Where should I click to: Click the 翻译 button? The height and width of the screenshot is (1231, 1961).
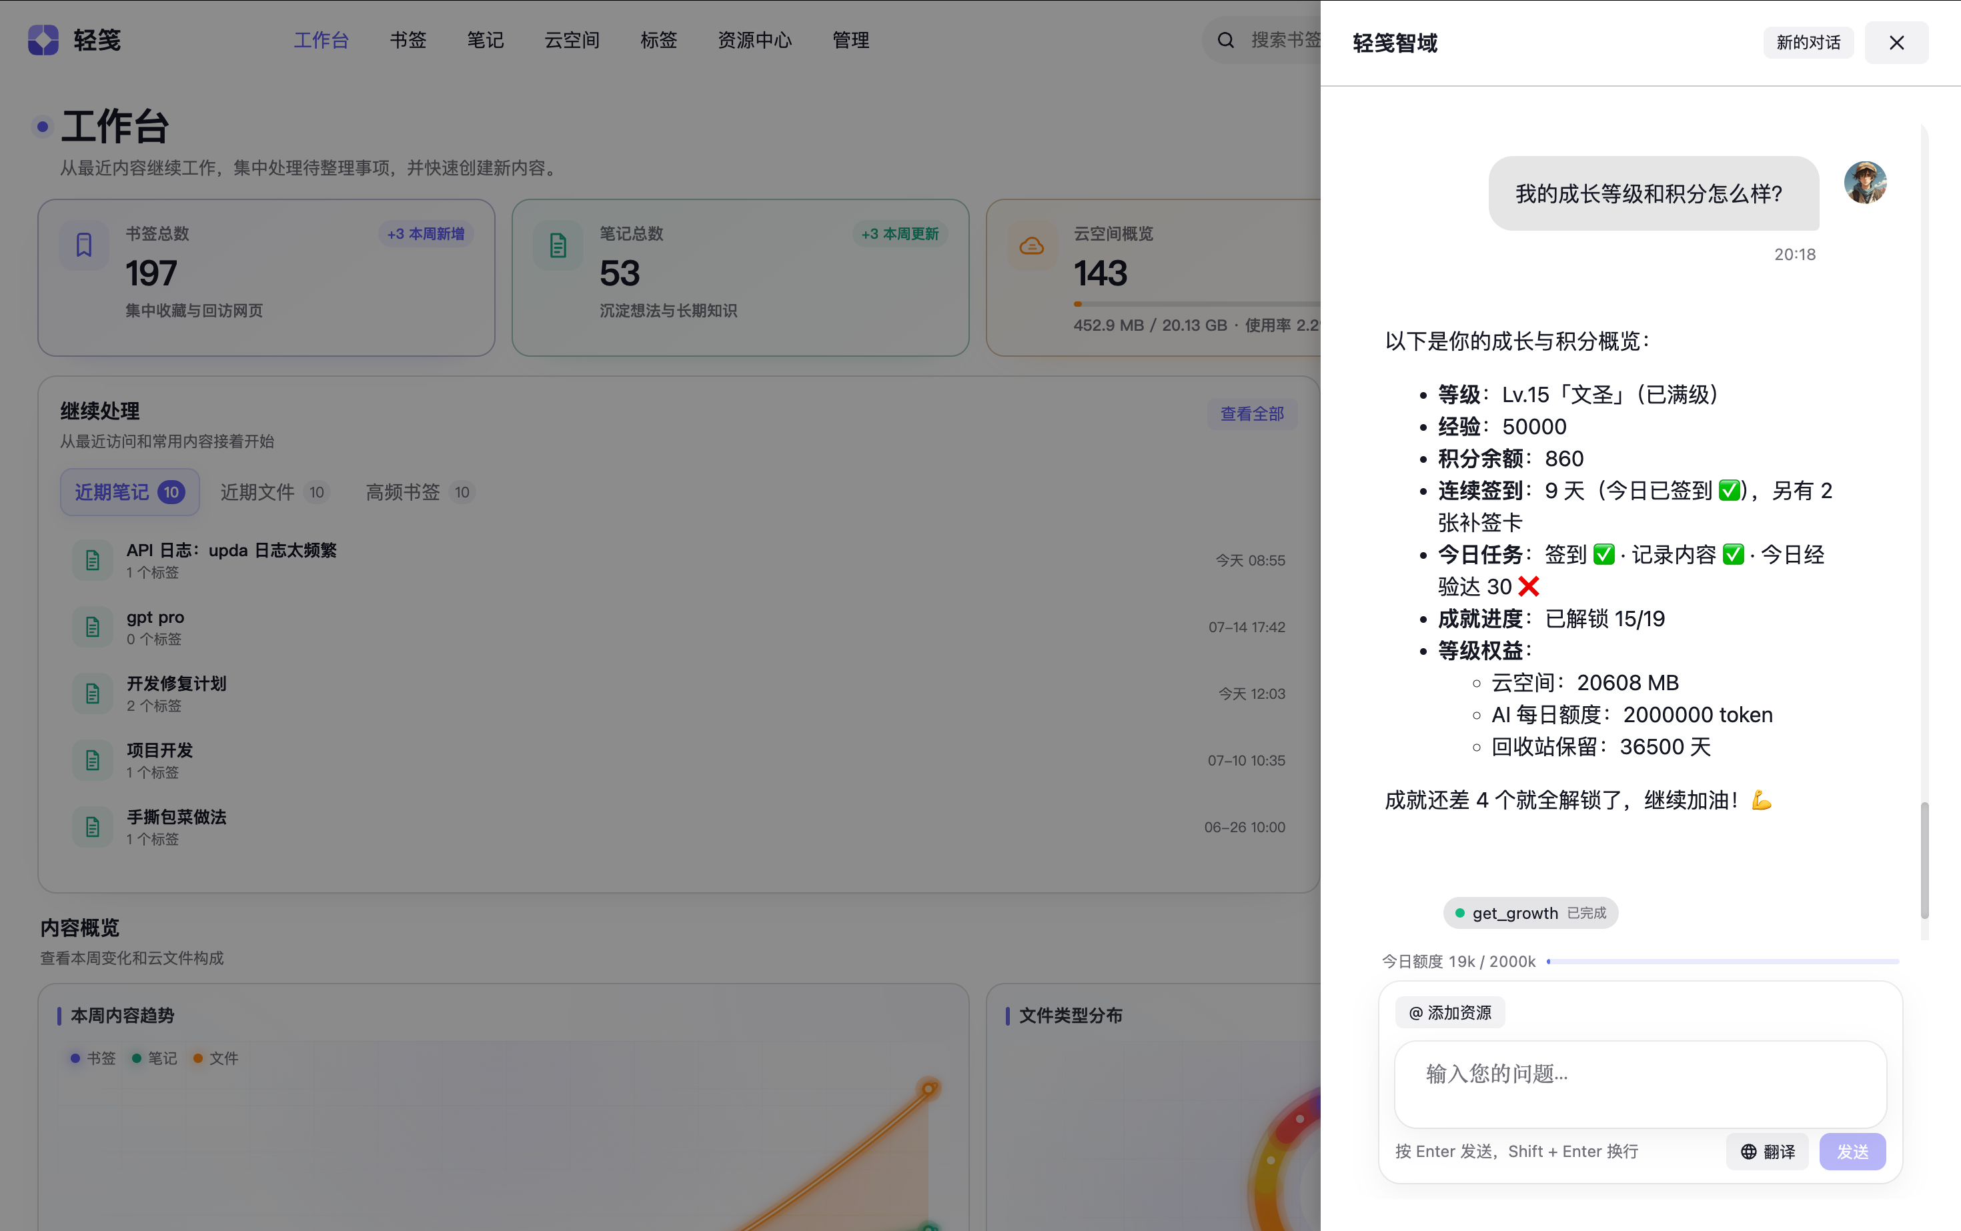[1767, 1151]
